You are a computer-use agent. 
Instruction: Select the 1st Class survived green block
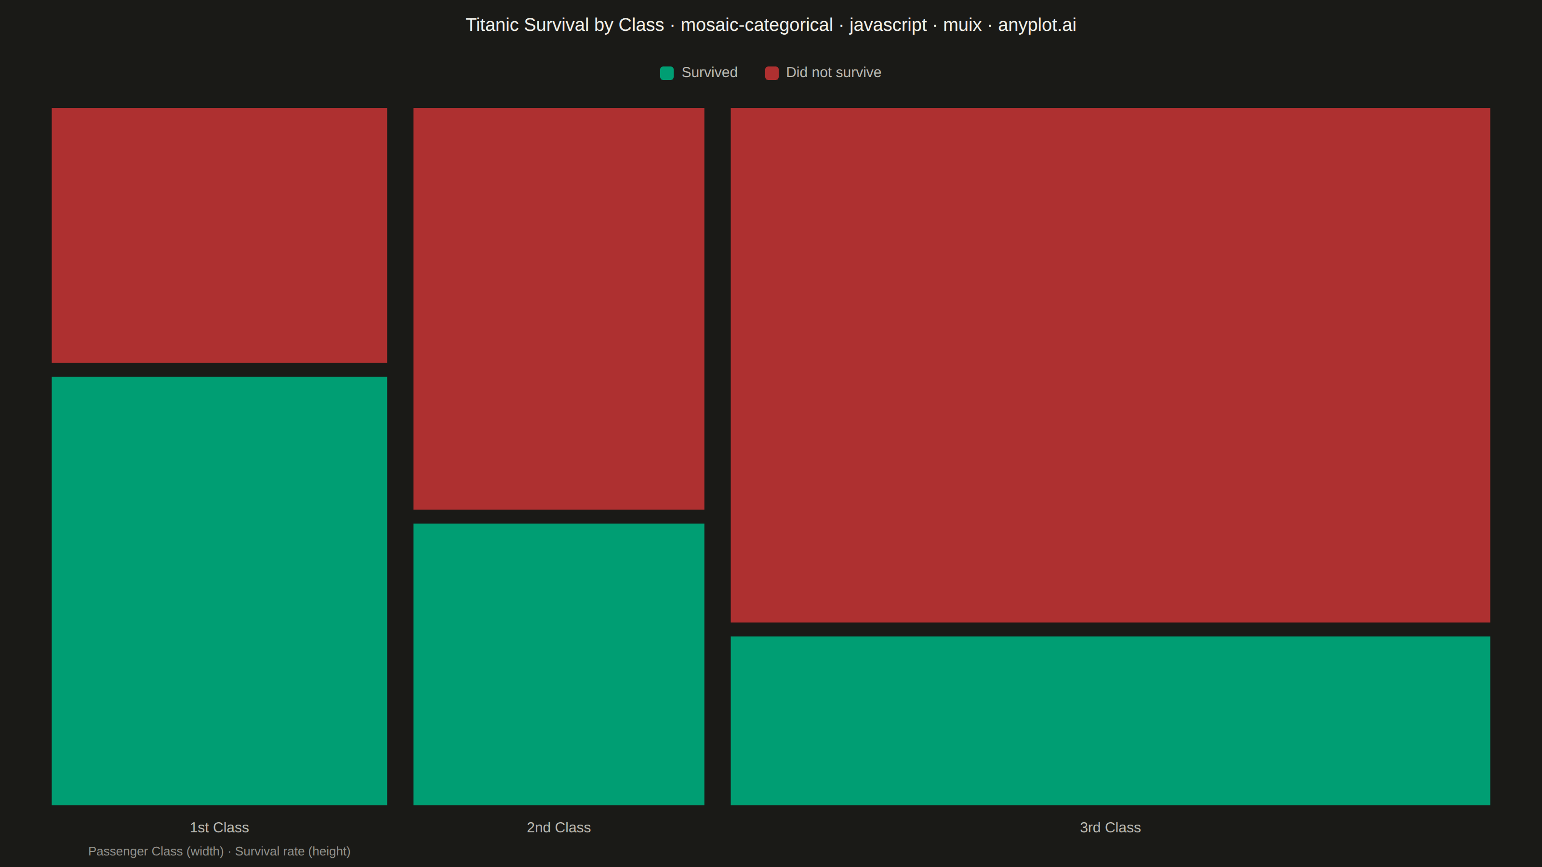point(219,591)
